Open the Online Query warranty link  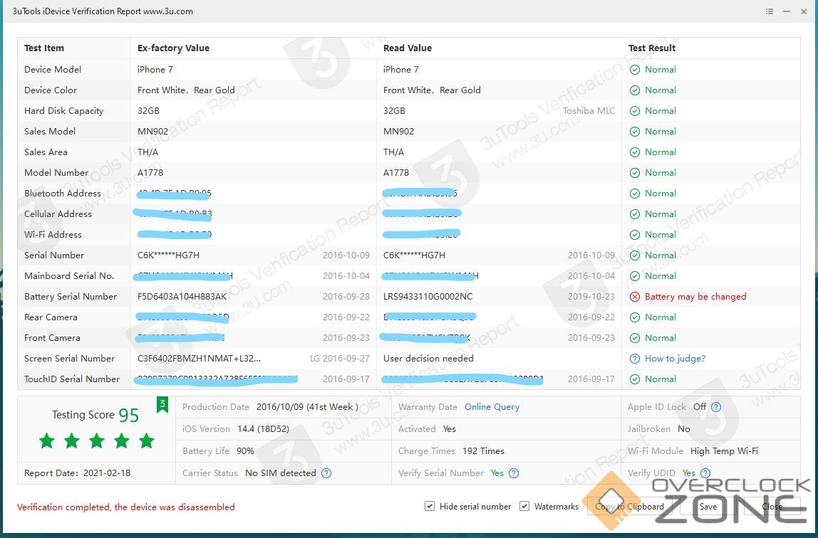(x=492, y=407)
